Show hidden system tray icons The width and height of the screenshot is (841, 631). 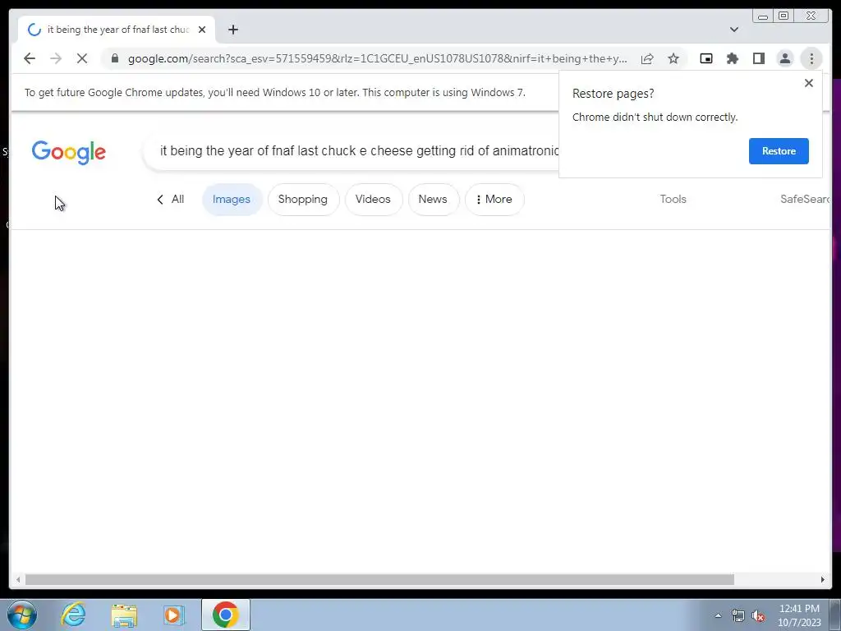718,615
